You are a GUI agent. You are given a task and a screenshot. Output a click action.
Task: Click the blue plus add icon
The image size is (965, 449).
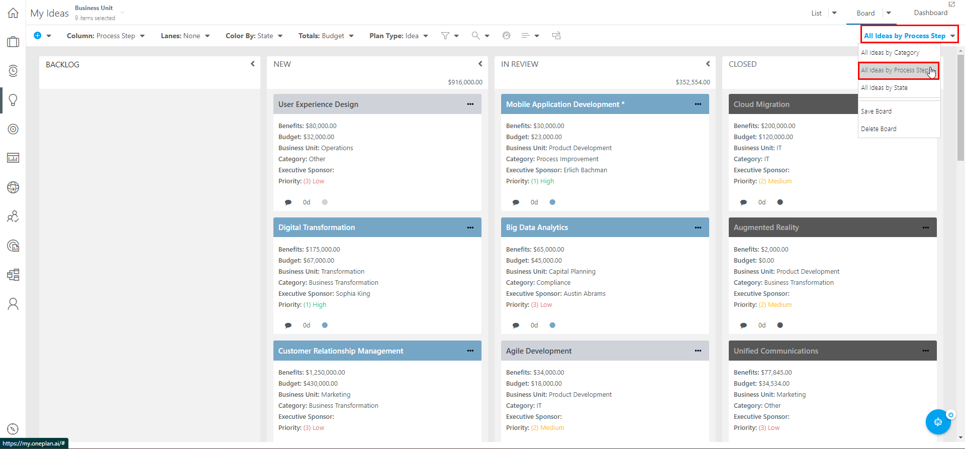click(38, 36)
